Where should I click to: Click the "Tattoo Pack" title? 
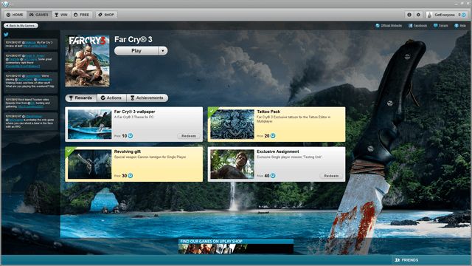268,112
